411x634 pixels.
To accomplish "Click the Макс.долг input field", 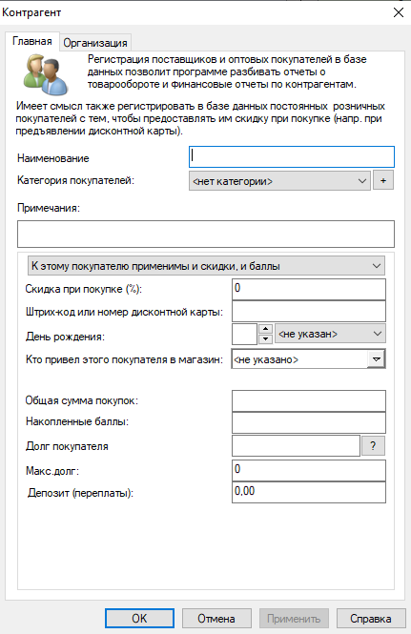I will 309,470.
